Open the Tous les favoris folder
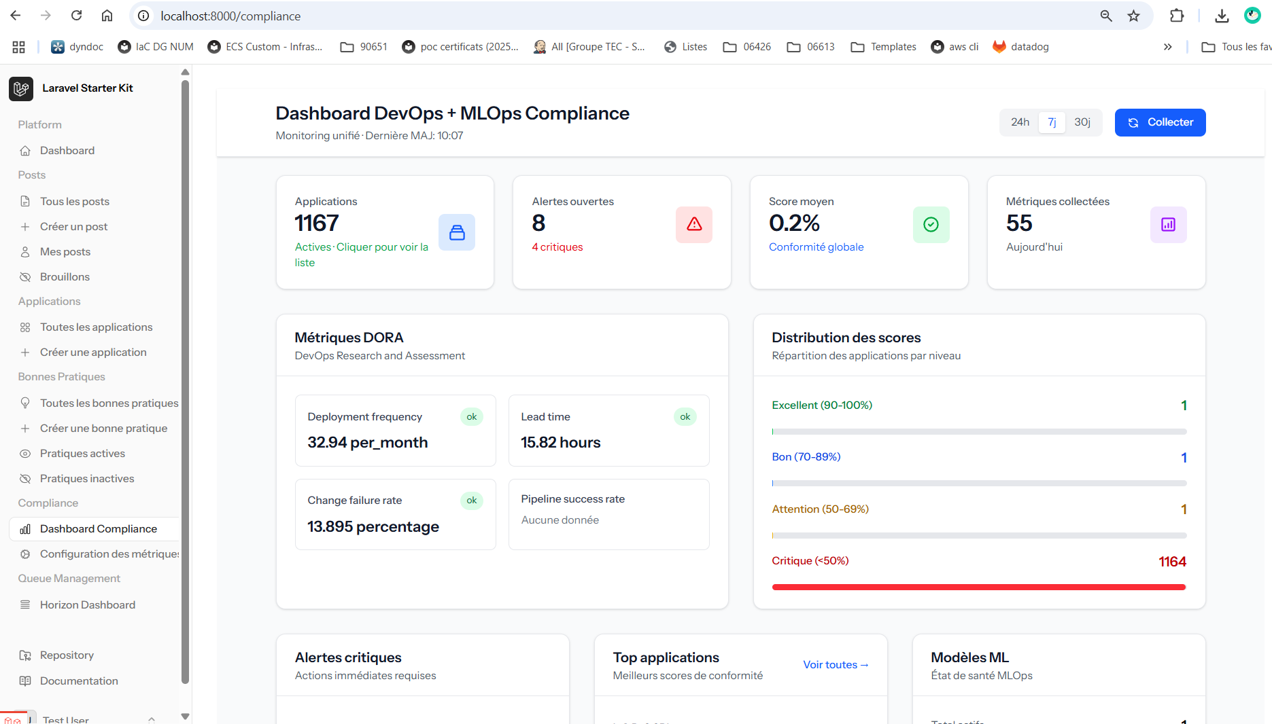This screenshot has width=1272, height=724. (1236, 47)
